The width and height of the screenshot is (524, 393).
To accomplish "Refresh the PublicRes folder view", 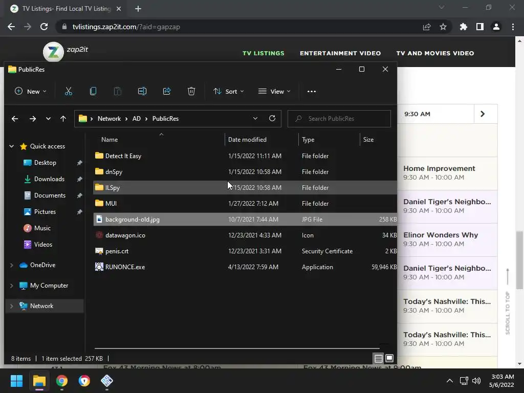I will pos(272,118).
